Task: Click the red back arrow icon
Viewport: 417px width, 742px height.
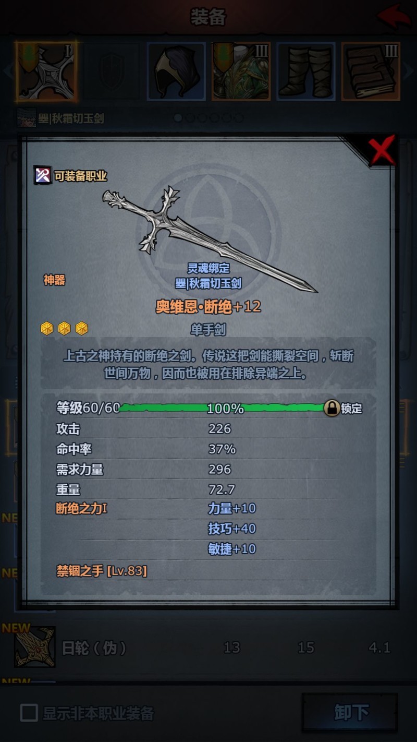Action: tap(394, 17)
